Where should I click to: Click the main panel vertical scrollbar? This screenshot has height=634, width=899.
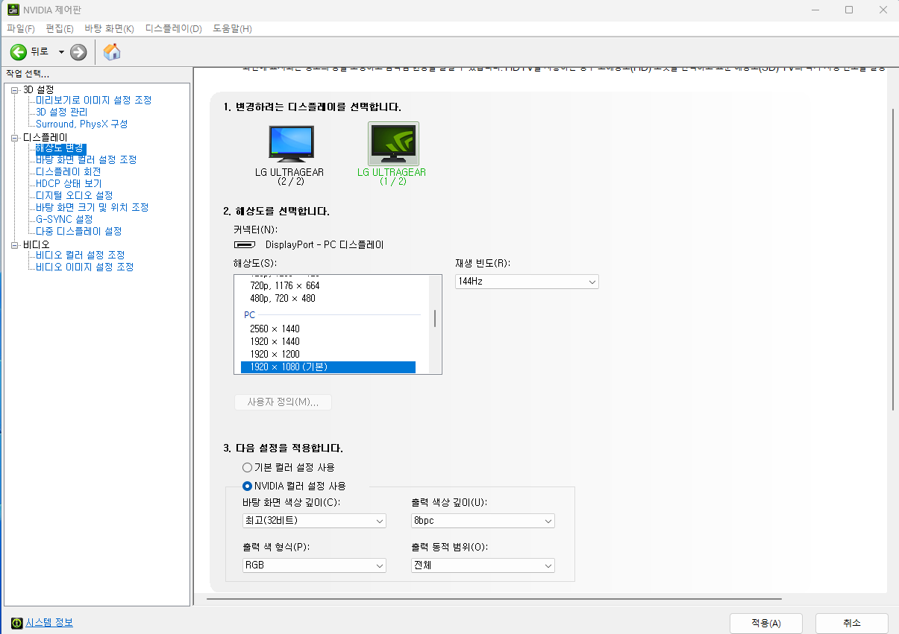[x=893, y=259]
